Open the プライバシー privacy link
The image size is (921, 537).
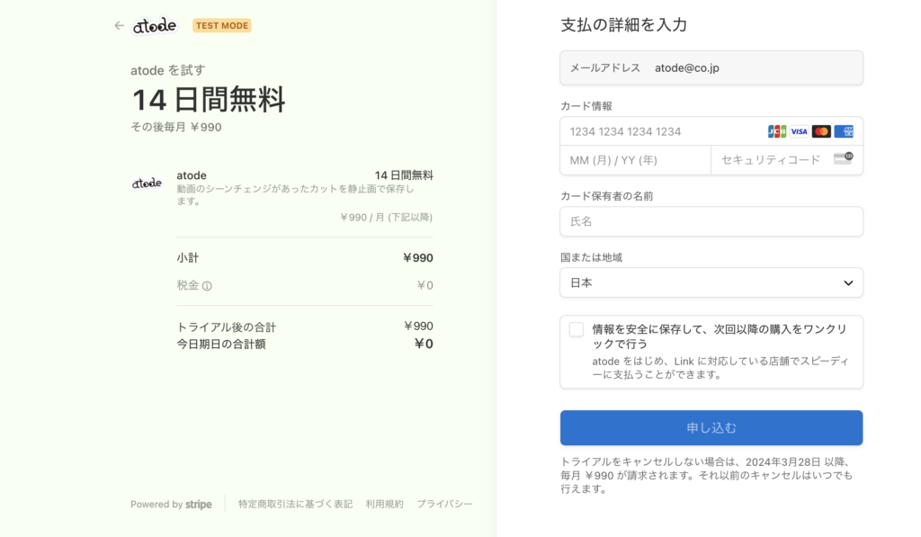444,504
